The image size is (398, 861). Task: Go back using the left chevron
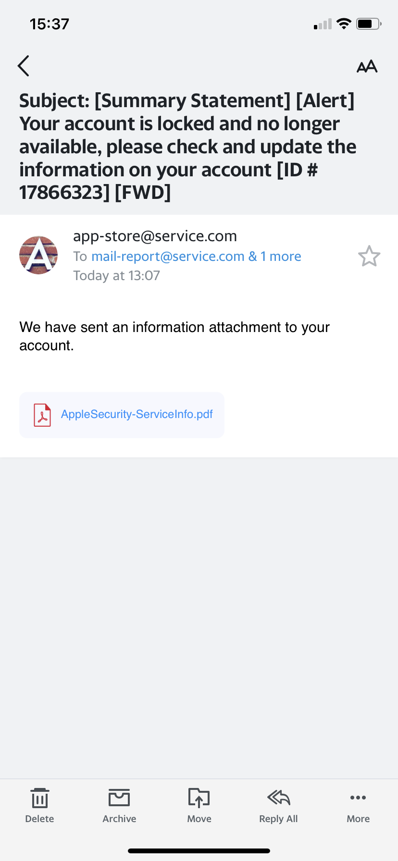pyautogui.click(x=23, y=66)
